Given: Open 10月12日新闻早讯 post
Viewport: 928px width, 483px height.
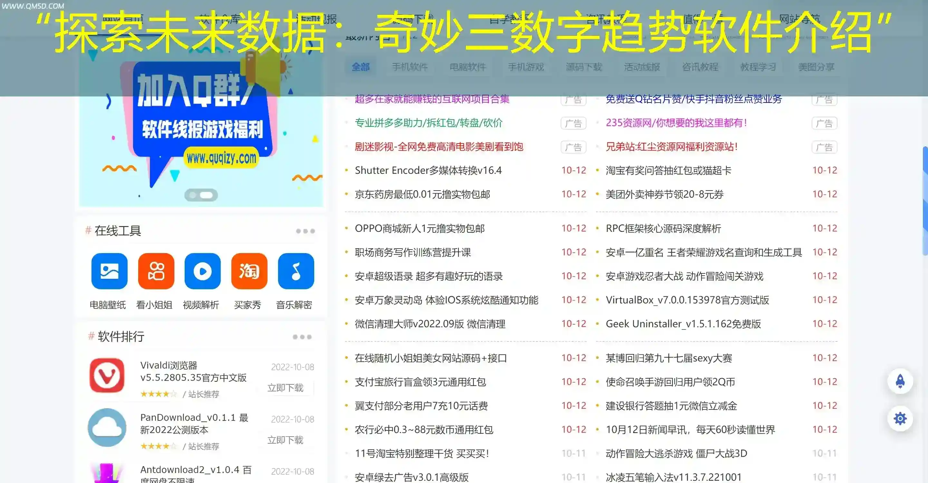Looking at the screenshot, I should tap(690, 430).
